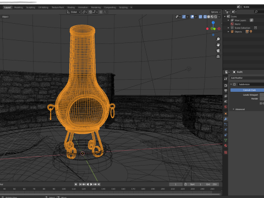Switch to the UV Editing workspace tab
Screen dimensions: 264x198
(x=43, y=7)
